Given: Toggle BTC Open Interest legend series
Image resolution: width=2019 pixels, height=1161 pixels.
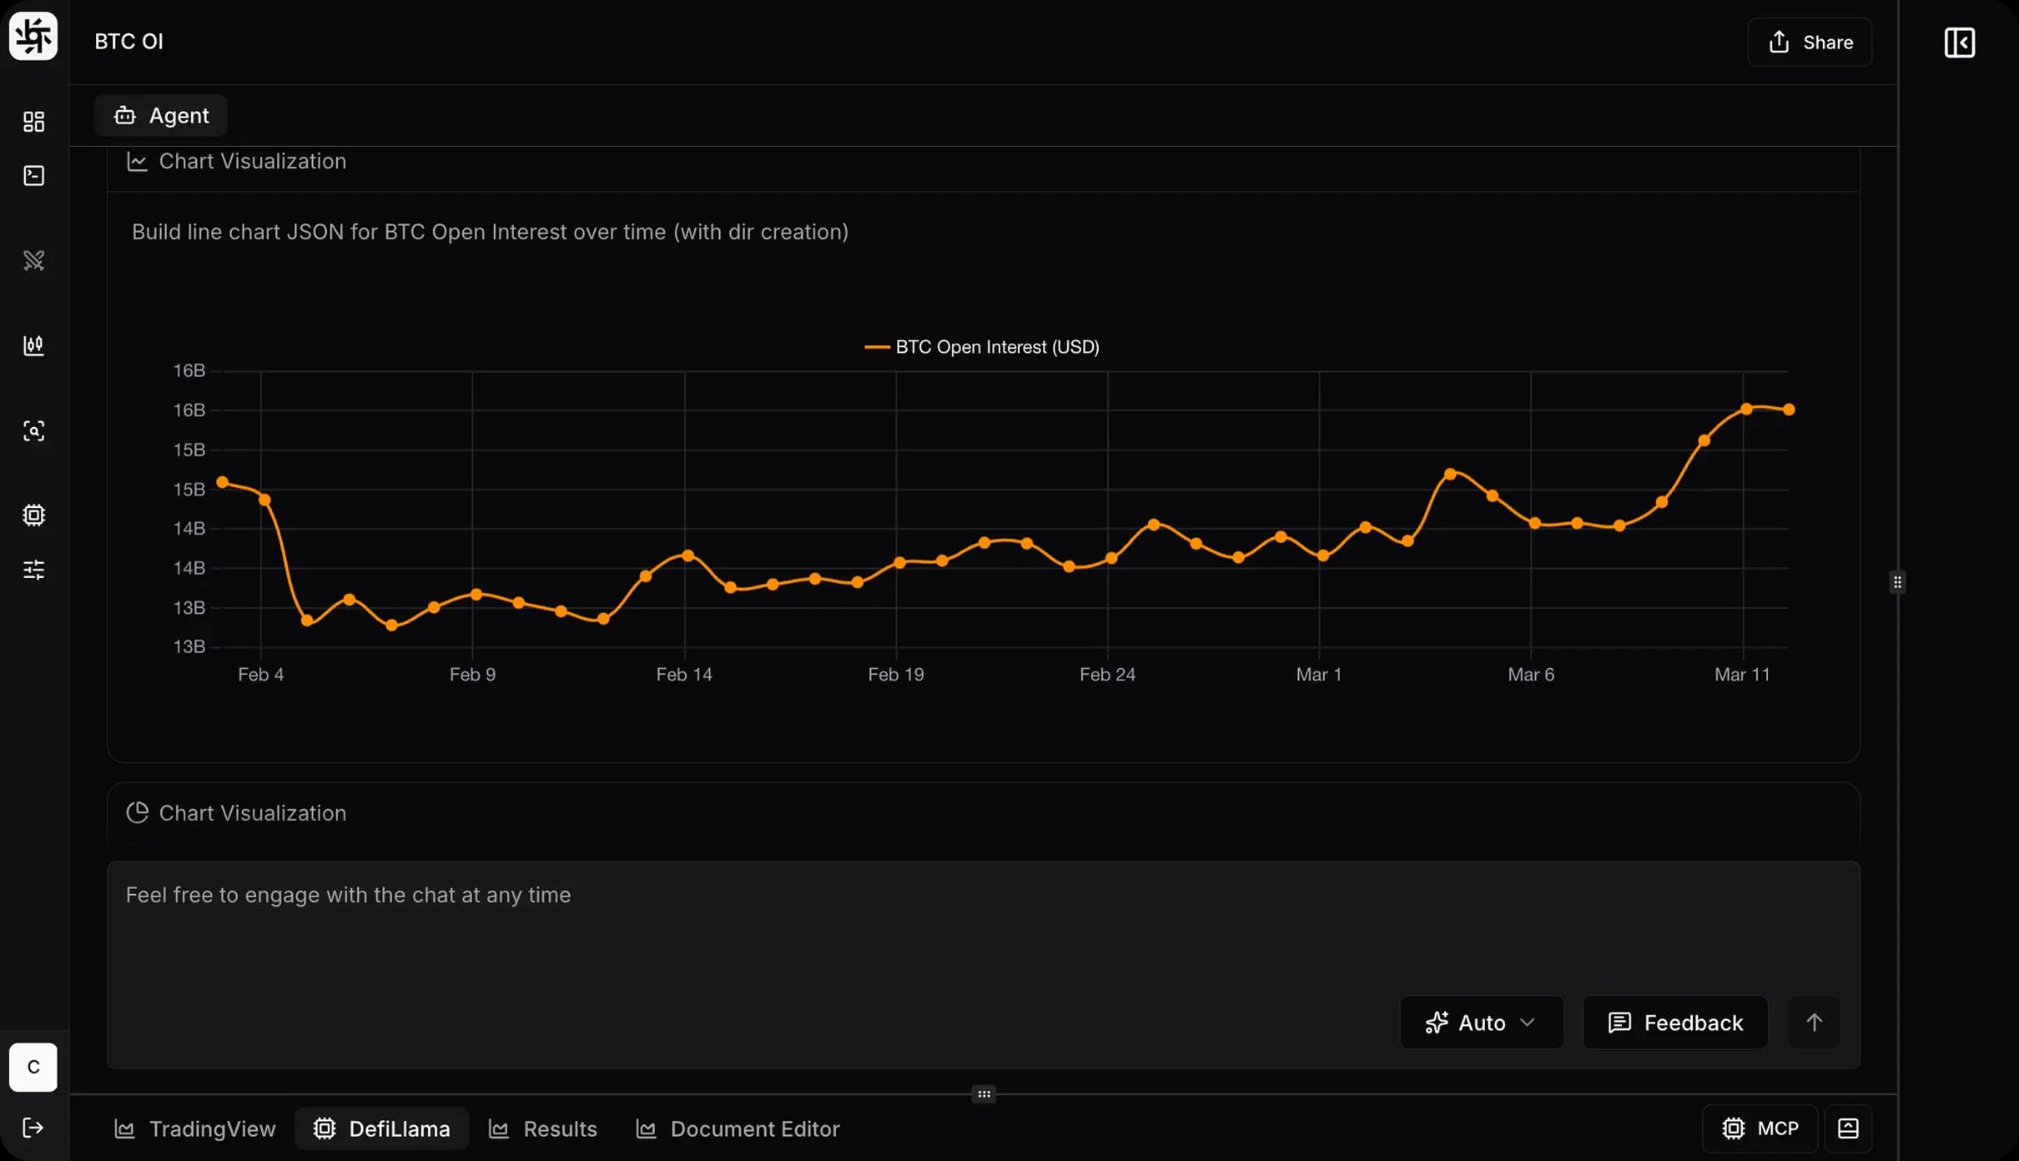Looking at the screenshot, I should 981,347.
